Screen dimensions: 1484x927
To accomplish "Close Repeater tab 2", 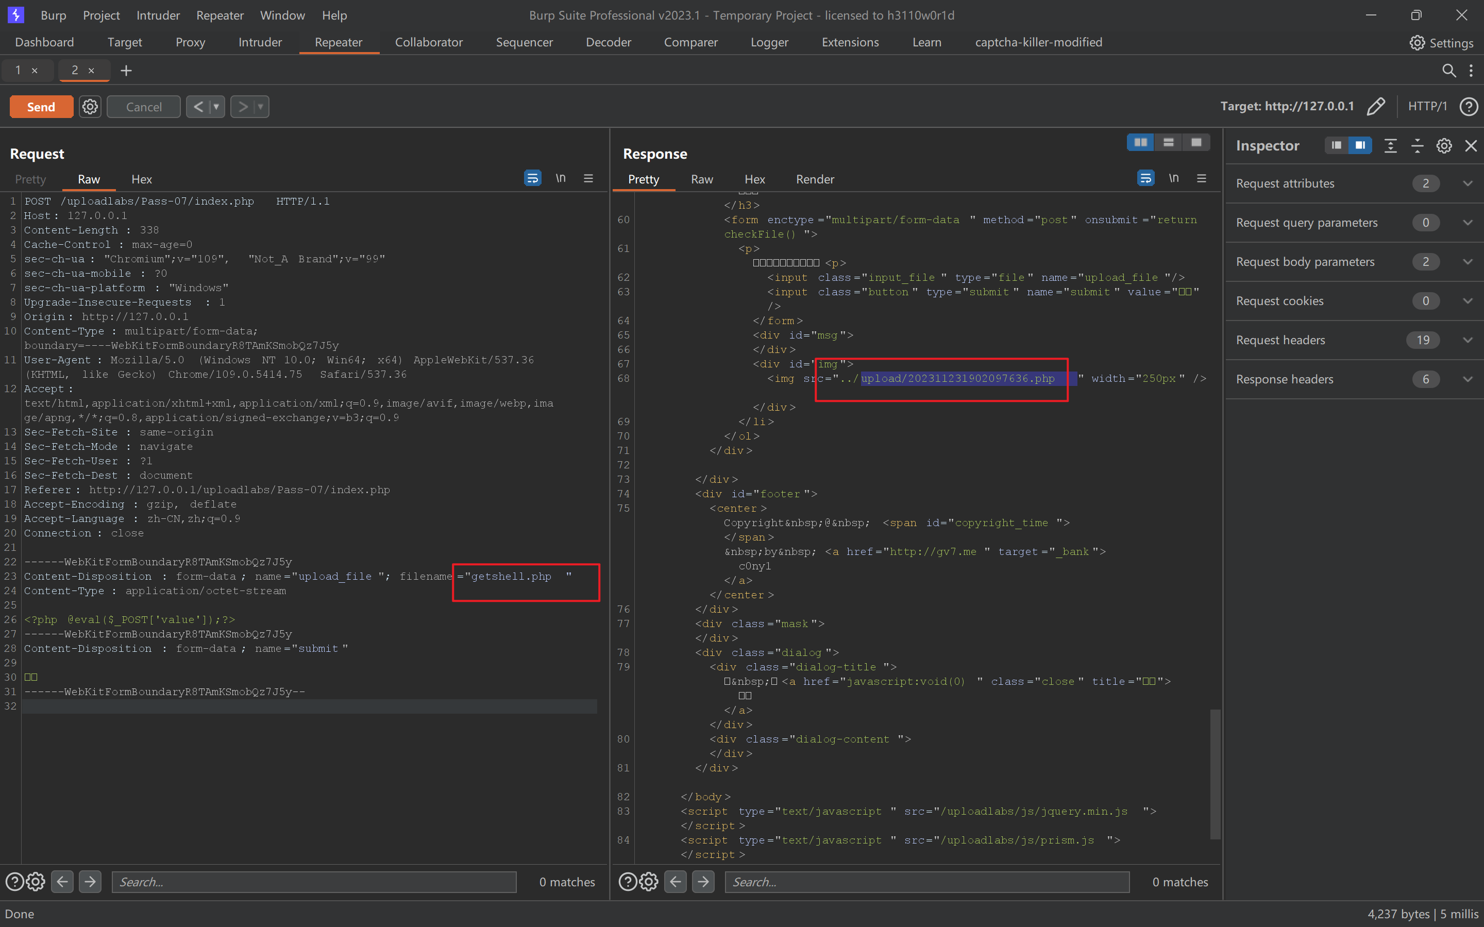I will coord(91,71).
